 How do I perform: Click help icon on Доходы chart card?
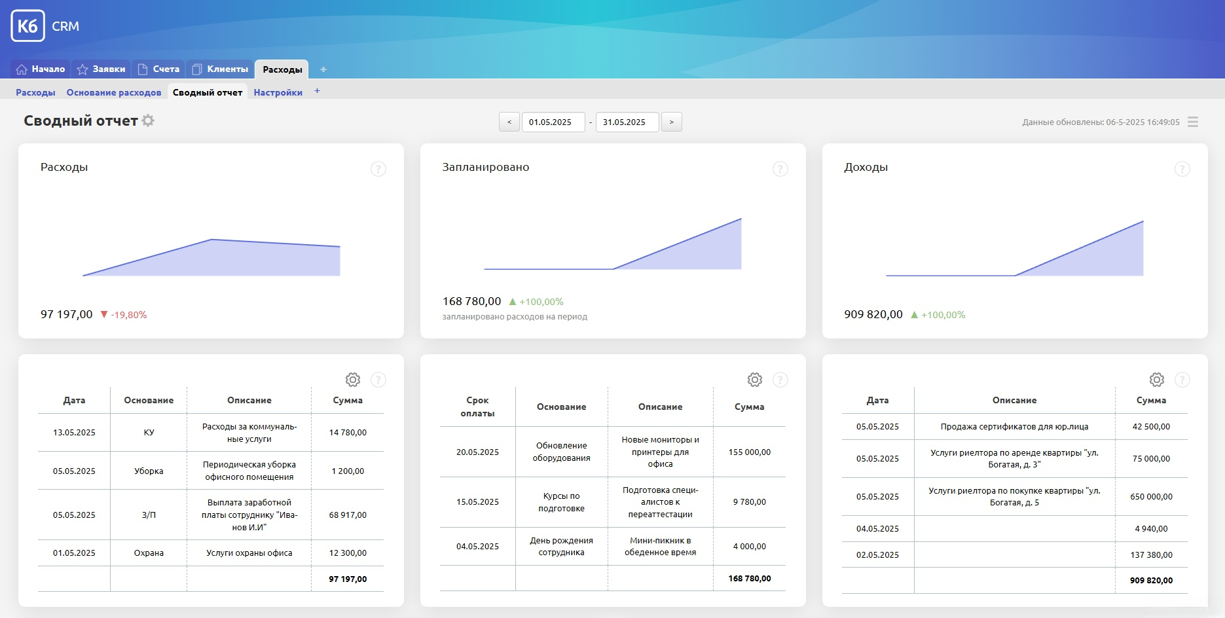point(1182,169)
